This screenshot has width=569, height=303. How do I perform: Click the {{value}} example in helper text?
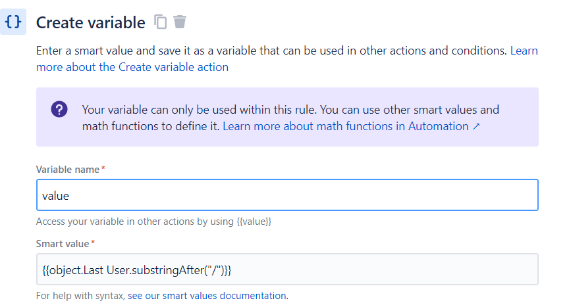254,221
